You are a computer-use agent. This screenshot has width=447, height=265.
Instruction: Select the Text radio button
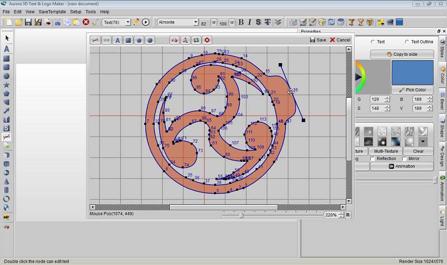coord(373,42)
